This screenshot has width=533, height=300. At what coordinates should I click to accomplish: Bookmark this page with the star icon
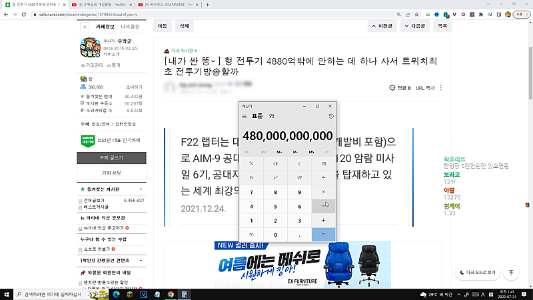(416, 15)
